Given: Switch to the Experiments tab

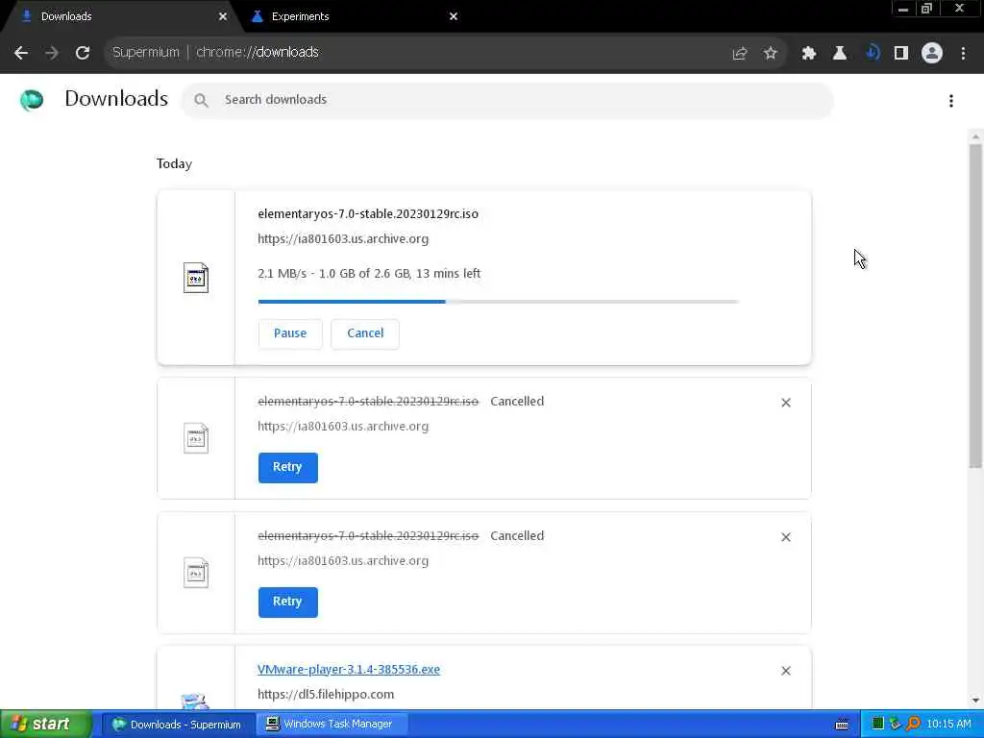Looking at the screenshot, I should (x=354, y=16).
